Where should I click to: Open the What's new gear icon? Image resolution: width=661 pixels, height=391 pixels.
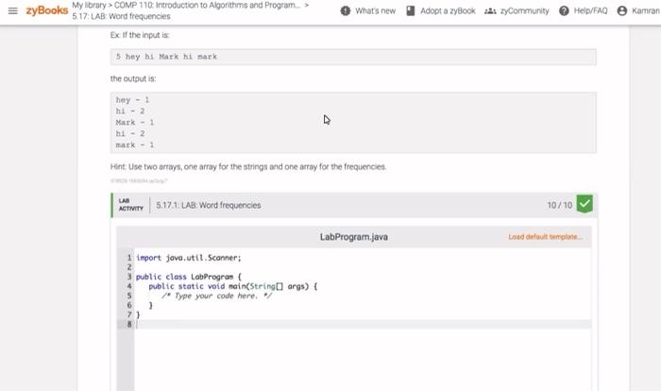click(346, 11)
